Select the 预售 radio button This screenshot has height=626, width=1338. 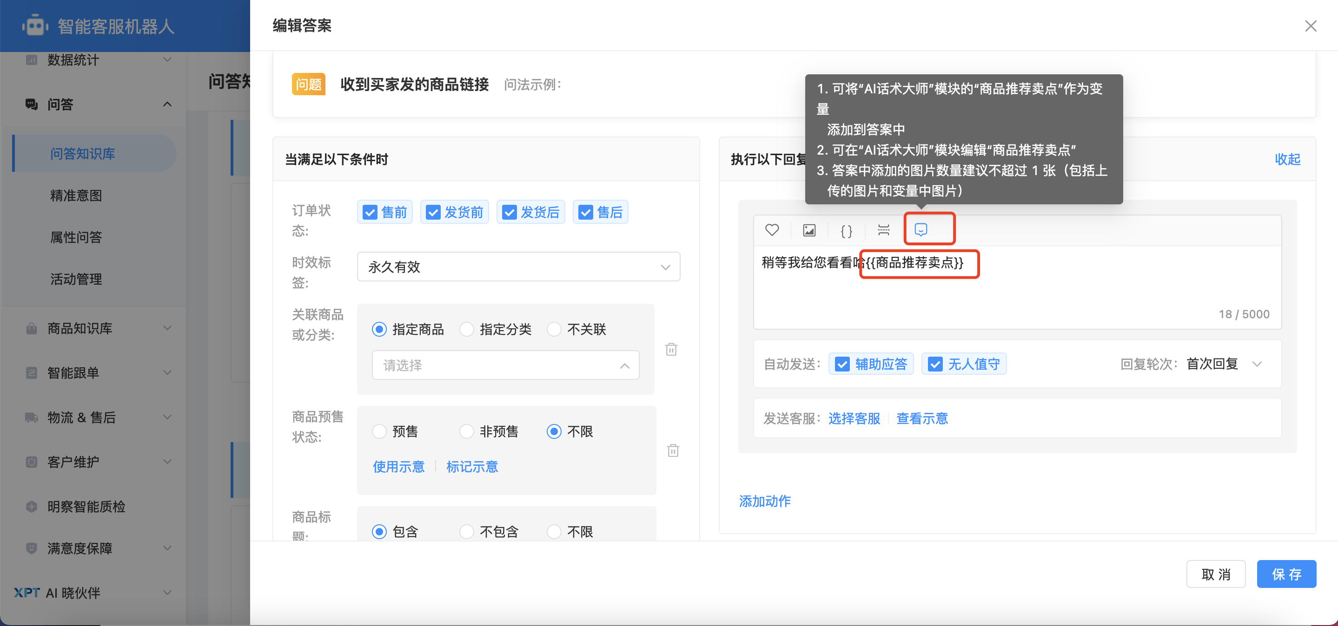pos(379,431)
